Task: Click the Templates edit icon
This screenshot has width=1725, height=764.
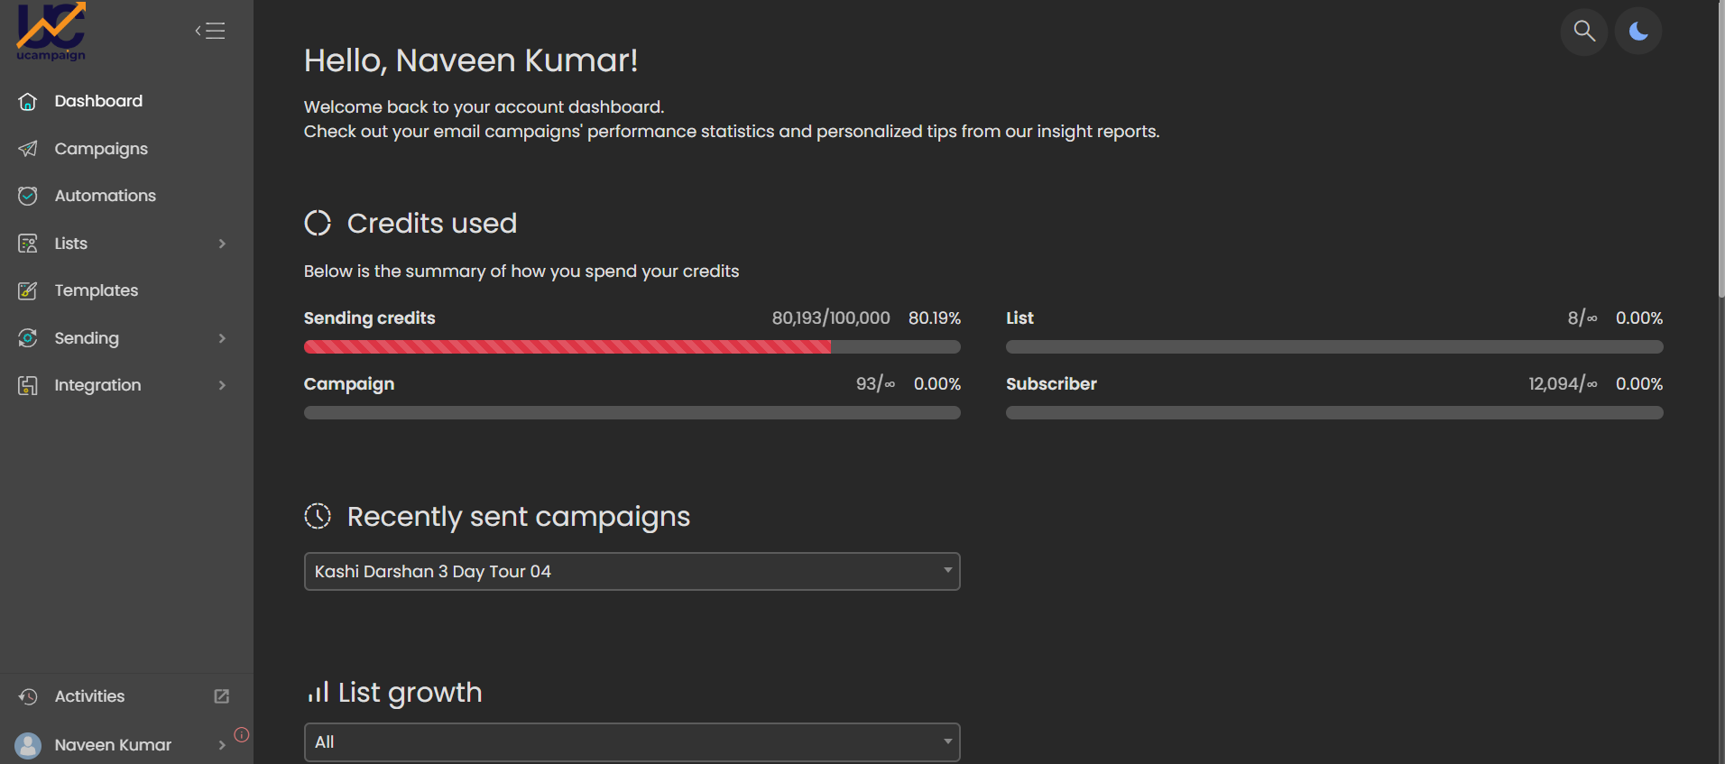Action: point(28,290)
